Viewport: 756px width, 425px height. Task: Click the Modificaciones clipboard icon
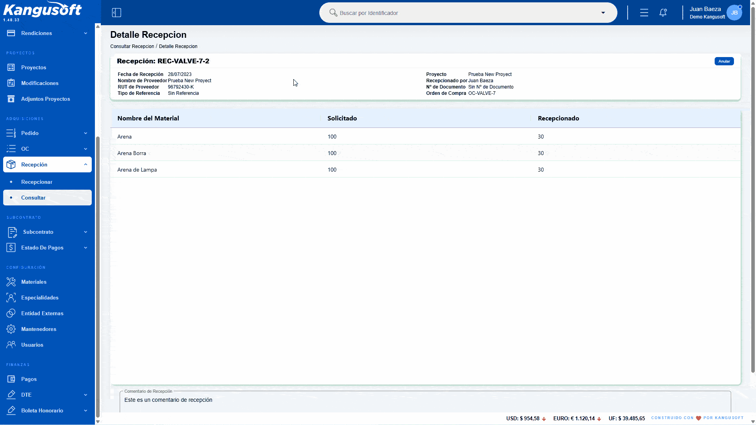coord(11,83)
